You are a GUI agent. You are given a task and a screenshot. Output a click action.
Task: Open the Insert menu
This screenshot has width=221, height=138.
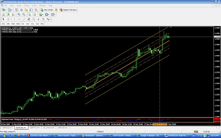coord(19,6)
